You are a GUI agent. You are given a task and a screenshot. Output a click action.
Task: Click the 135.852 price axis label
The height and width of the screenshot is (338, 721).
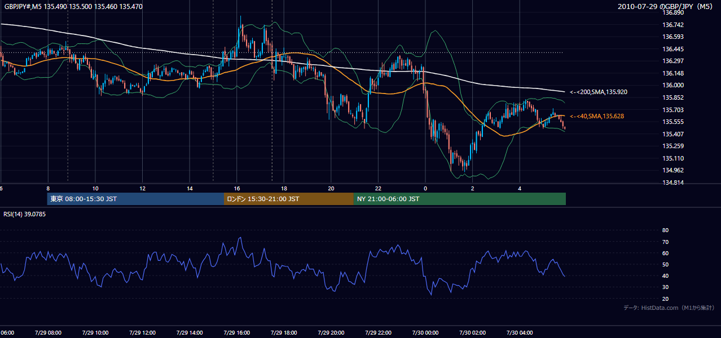[673, 97]
